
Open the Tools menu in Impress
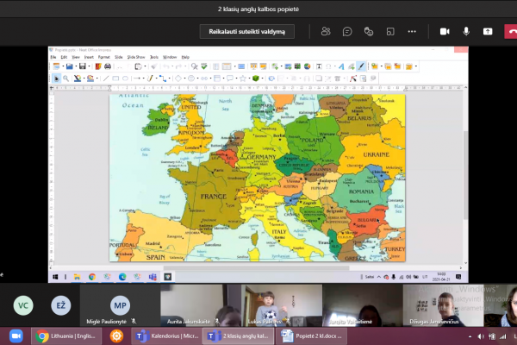click(x=154, y=57)
